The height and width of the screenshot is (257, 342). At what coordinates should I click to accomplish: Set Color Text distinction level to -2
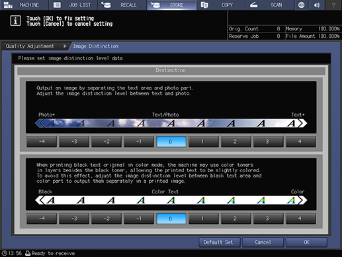click(x=107, y=219)
